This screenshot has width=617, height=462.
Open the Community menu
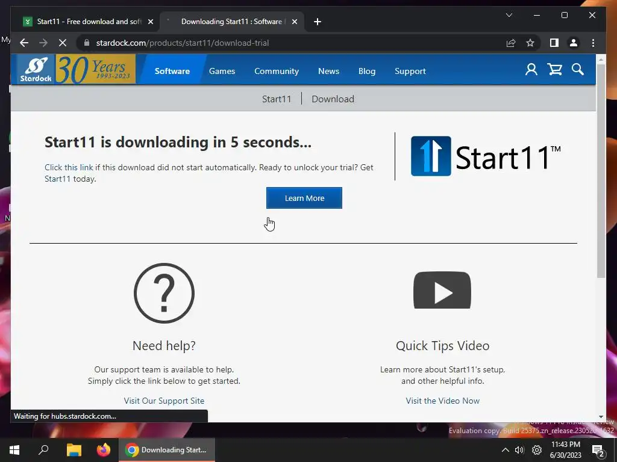tap(276, 71)
